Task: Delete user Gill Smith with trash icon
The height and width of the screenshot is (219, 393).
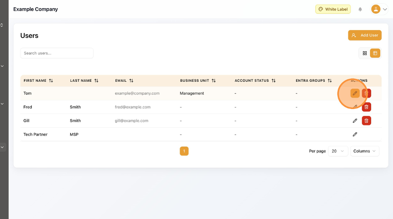Action: 366,120
